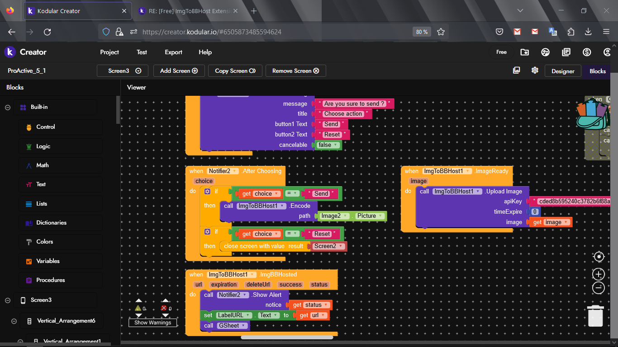Click the workspace horizontal scrollbar
The height and width of the screenshot is (347, 618).
[287, 337]
